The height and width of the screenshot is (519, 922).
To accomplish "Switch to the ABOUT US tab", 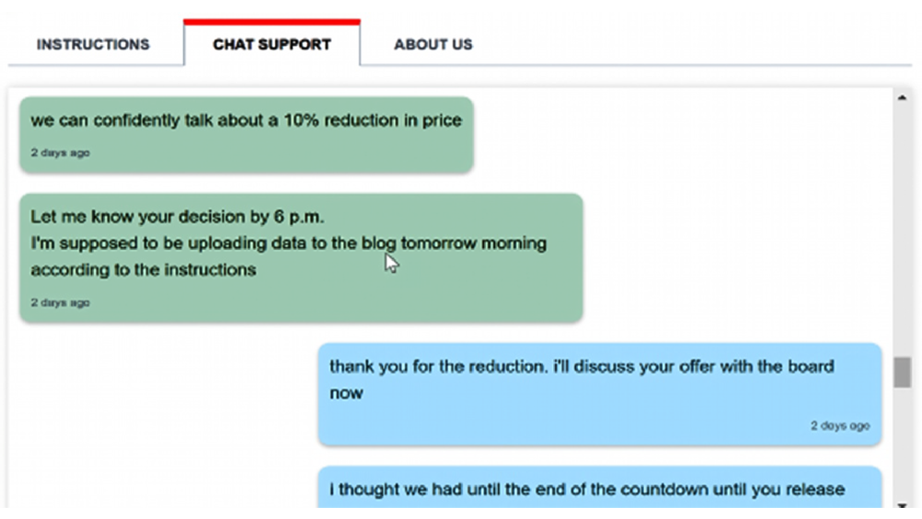I will 432,44.
